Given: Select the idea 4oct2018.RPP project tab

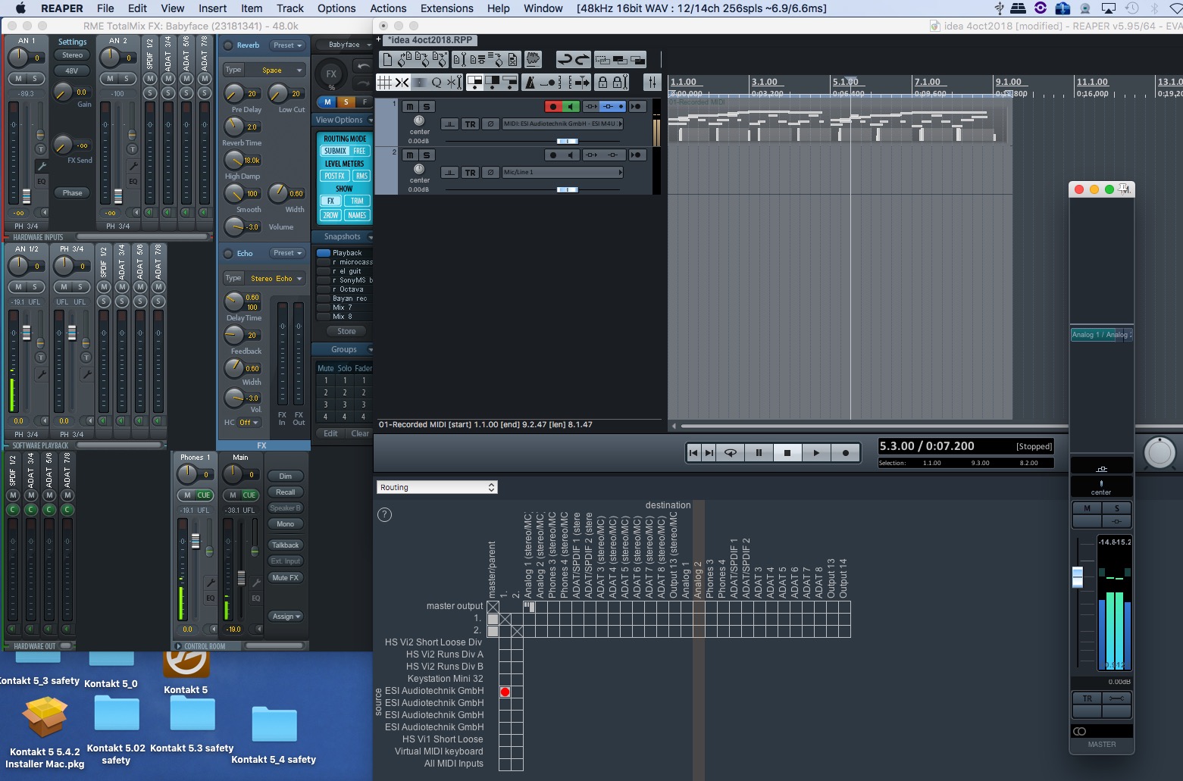Looking at the screenshot, I should (x=430, y=40).
